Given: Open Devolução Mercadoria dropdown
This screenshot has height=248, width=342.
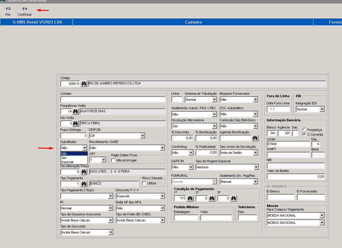Looking at the screenshot, I should click(x=214, y=126).
